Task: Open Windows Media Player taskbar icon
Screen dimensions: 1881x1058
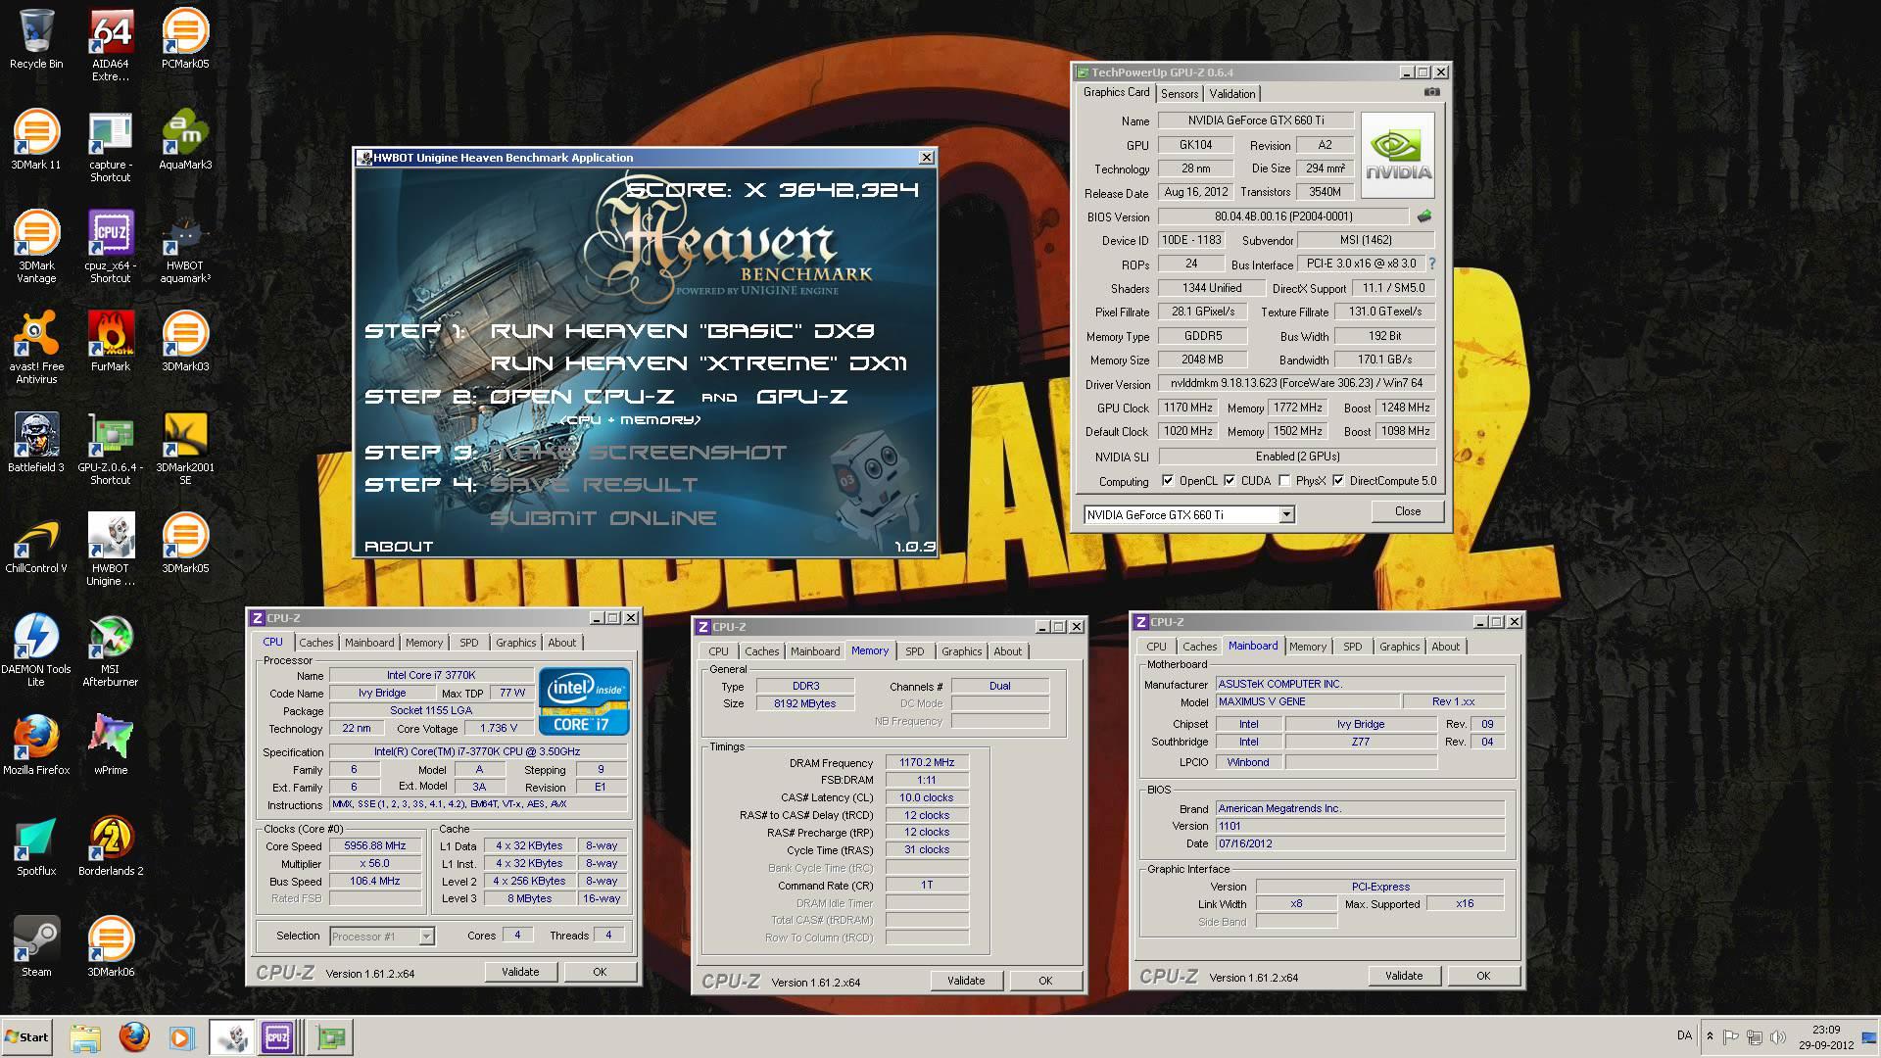Action: coord(181,1037)
